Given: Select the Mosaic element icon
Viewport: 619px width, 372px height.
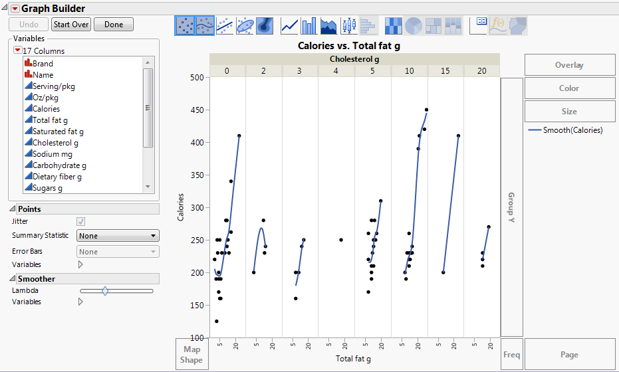Looking at the screenshot, I should click(453, 26).
